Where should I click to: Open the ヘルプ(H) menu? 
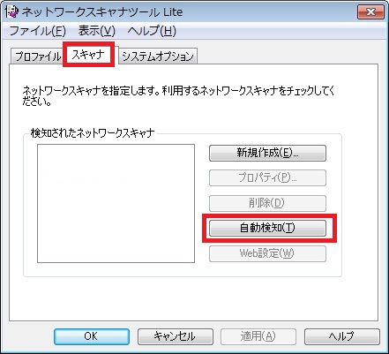coord(152,31)
